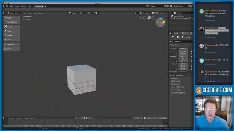Image resolution: width=234 pixels, height=131 pixels.
Task: Open the Keying menu in timeline
Action: (x=19, y=118)
